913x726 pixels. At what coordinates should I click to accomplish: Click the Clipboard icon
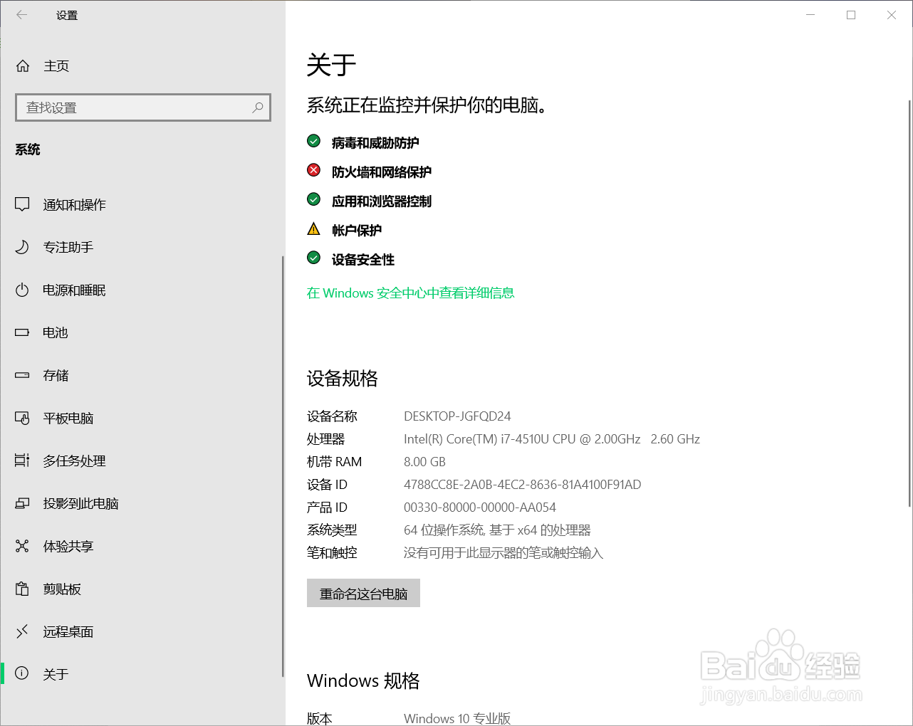tap(22, 589)
